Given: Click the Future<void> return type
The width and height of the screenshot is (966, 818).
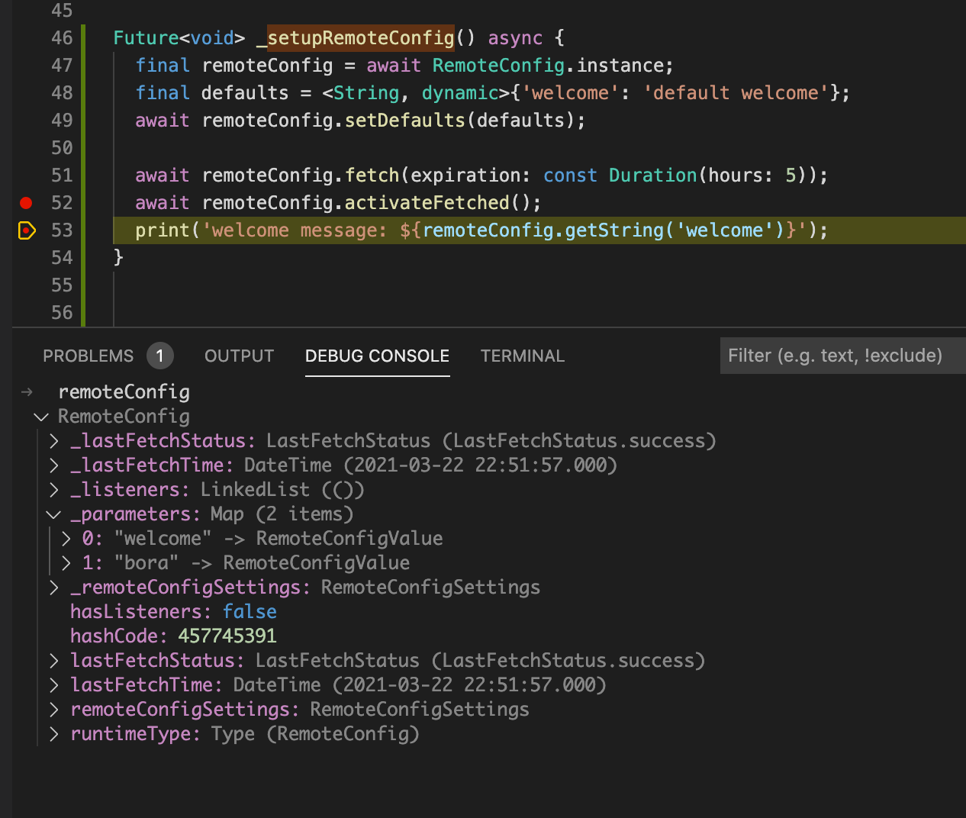Looking at the screenshot, I should 179,38.
